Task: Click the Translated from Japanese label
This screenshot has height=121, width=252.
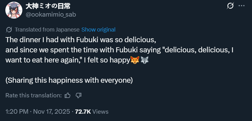Action: pos(47,30)
